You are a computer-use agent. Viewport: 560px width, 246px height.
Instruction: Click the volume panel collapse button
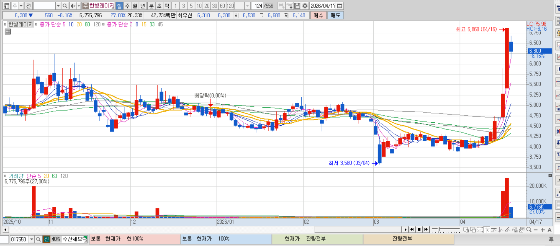pos(550,175)
